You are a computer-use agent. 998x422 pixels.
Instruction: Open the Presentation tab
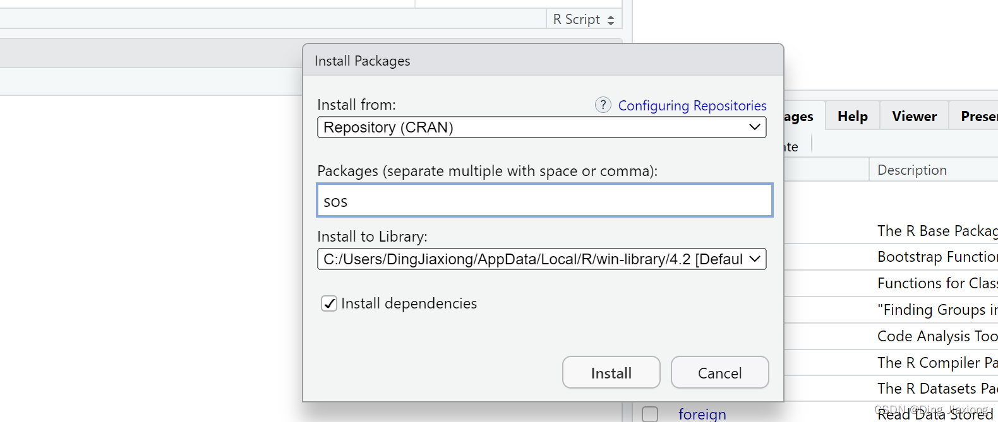[978, 116]
